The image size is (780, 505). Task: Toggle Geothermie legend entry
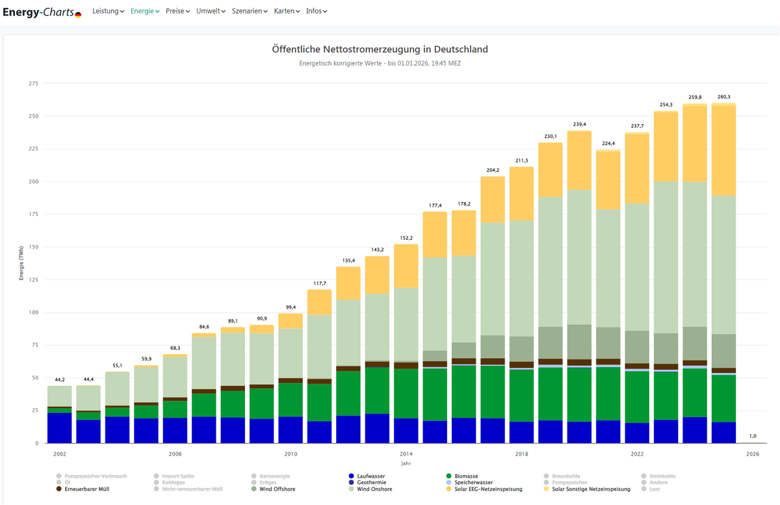tap(367, 483)
